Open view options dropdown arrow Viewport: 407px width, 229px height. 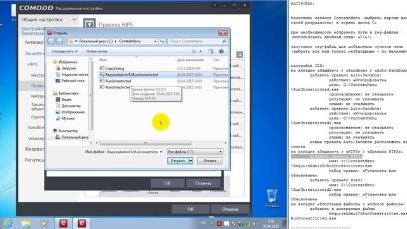pyautogui.click(x=201, y=52)
